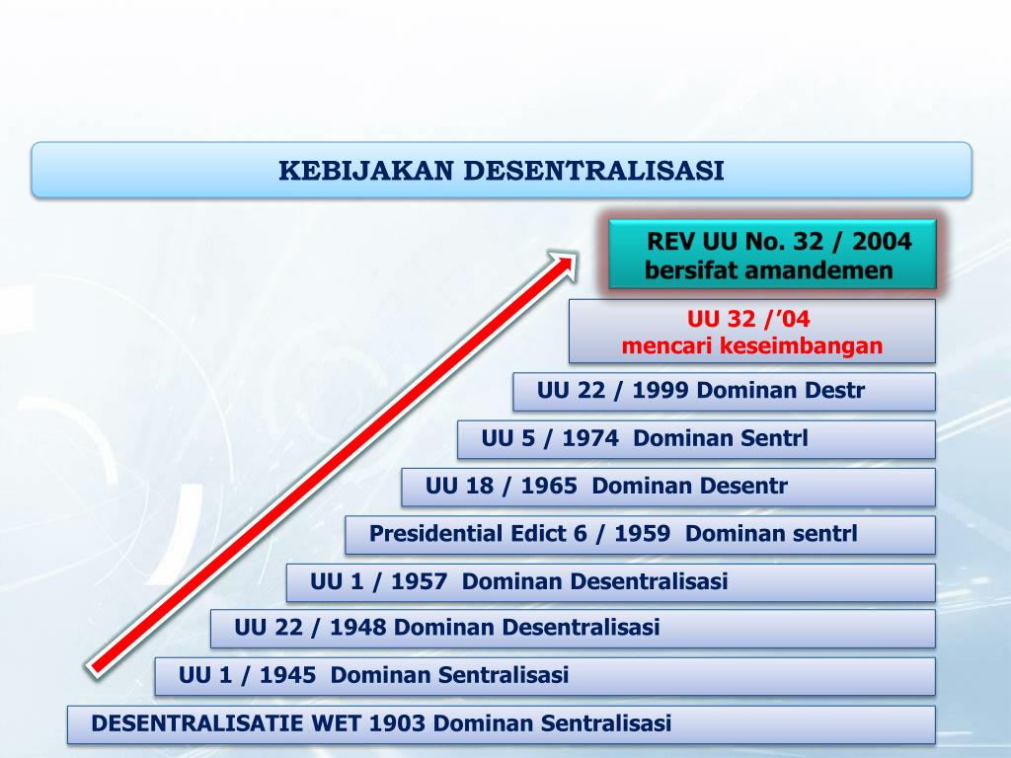Click the UU 32 /'04 mencari keseimbangan box
1011x758 pixels.
click(x=751, y=332)
